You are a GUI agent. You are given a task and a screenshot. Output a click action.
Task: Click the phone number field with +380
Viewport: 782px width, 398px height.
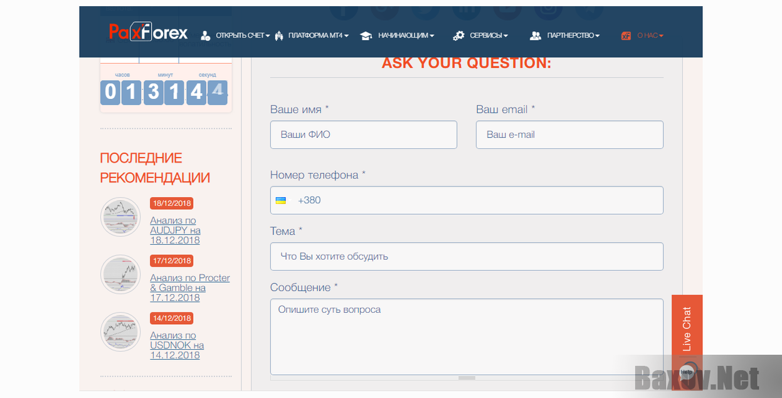(467, 200)
